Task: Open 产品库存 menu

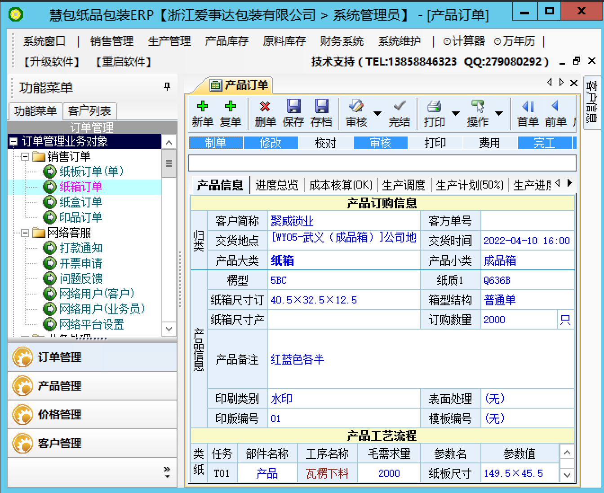Action: (227, 41)
